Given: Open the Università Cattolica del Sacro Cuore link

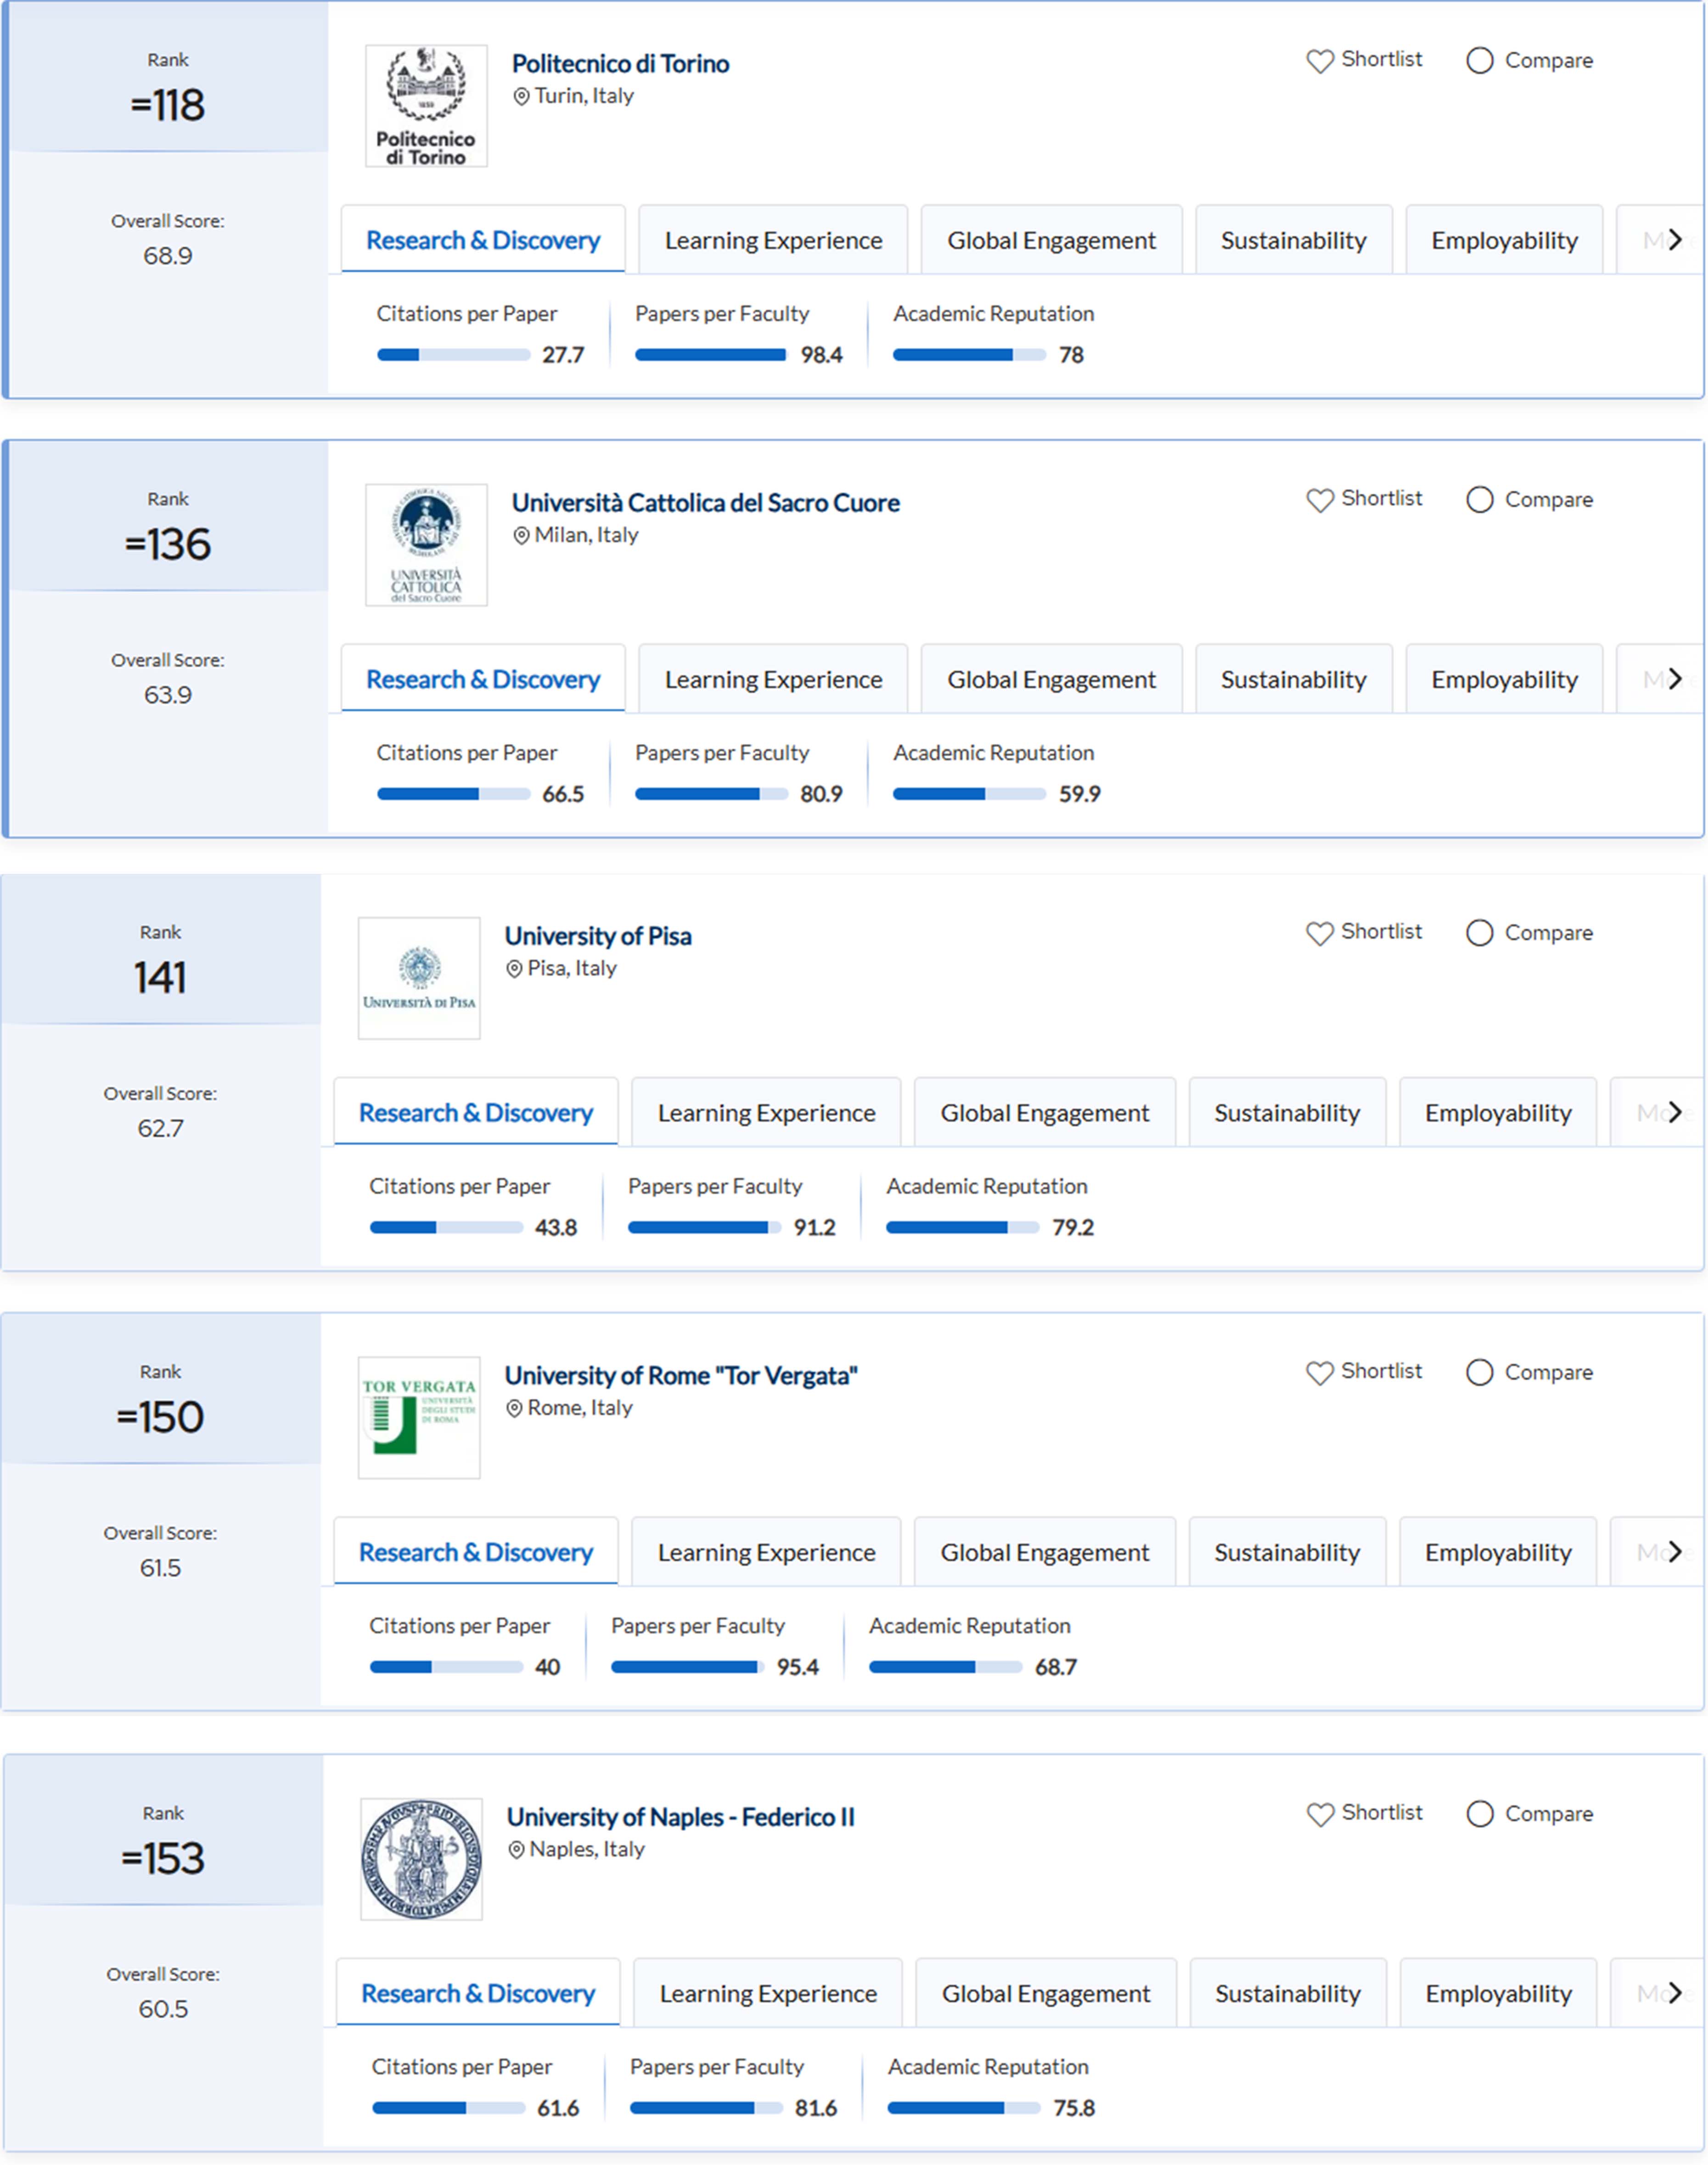Looking at the screenshot, I should [705, 502].
